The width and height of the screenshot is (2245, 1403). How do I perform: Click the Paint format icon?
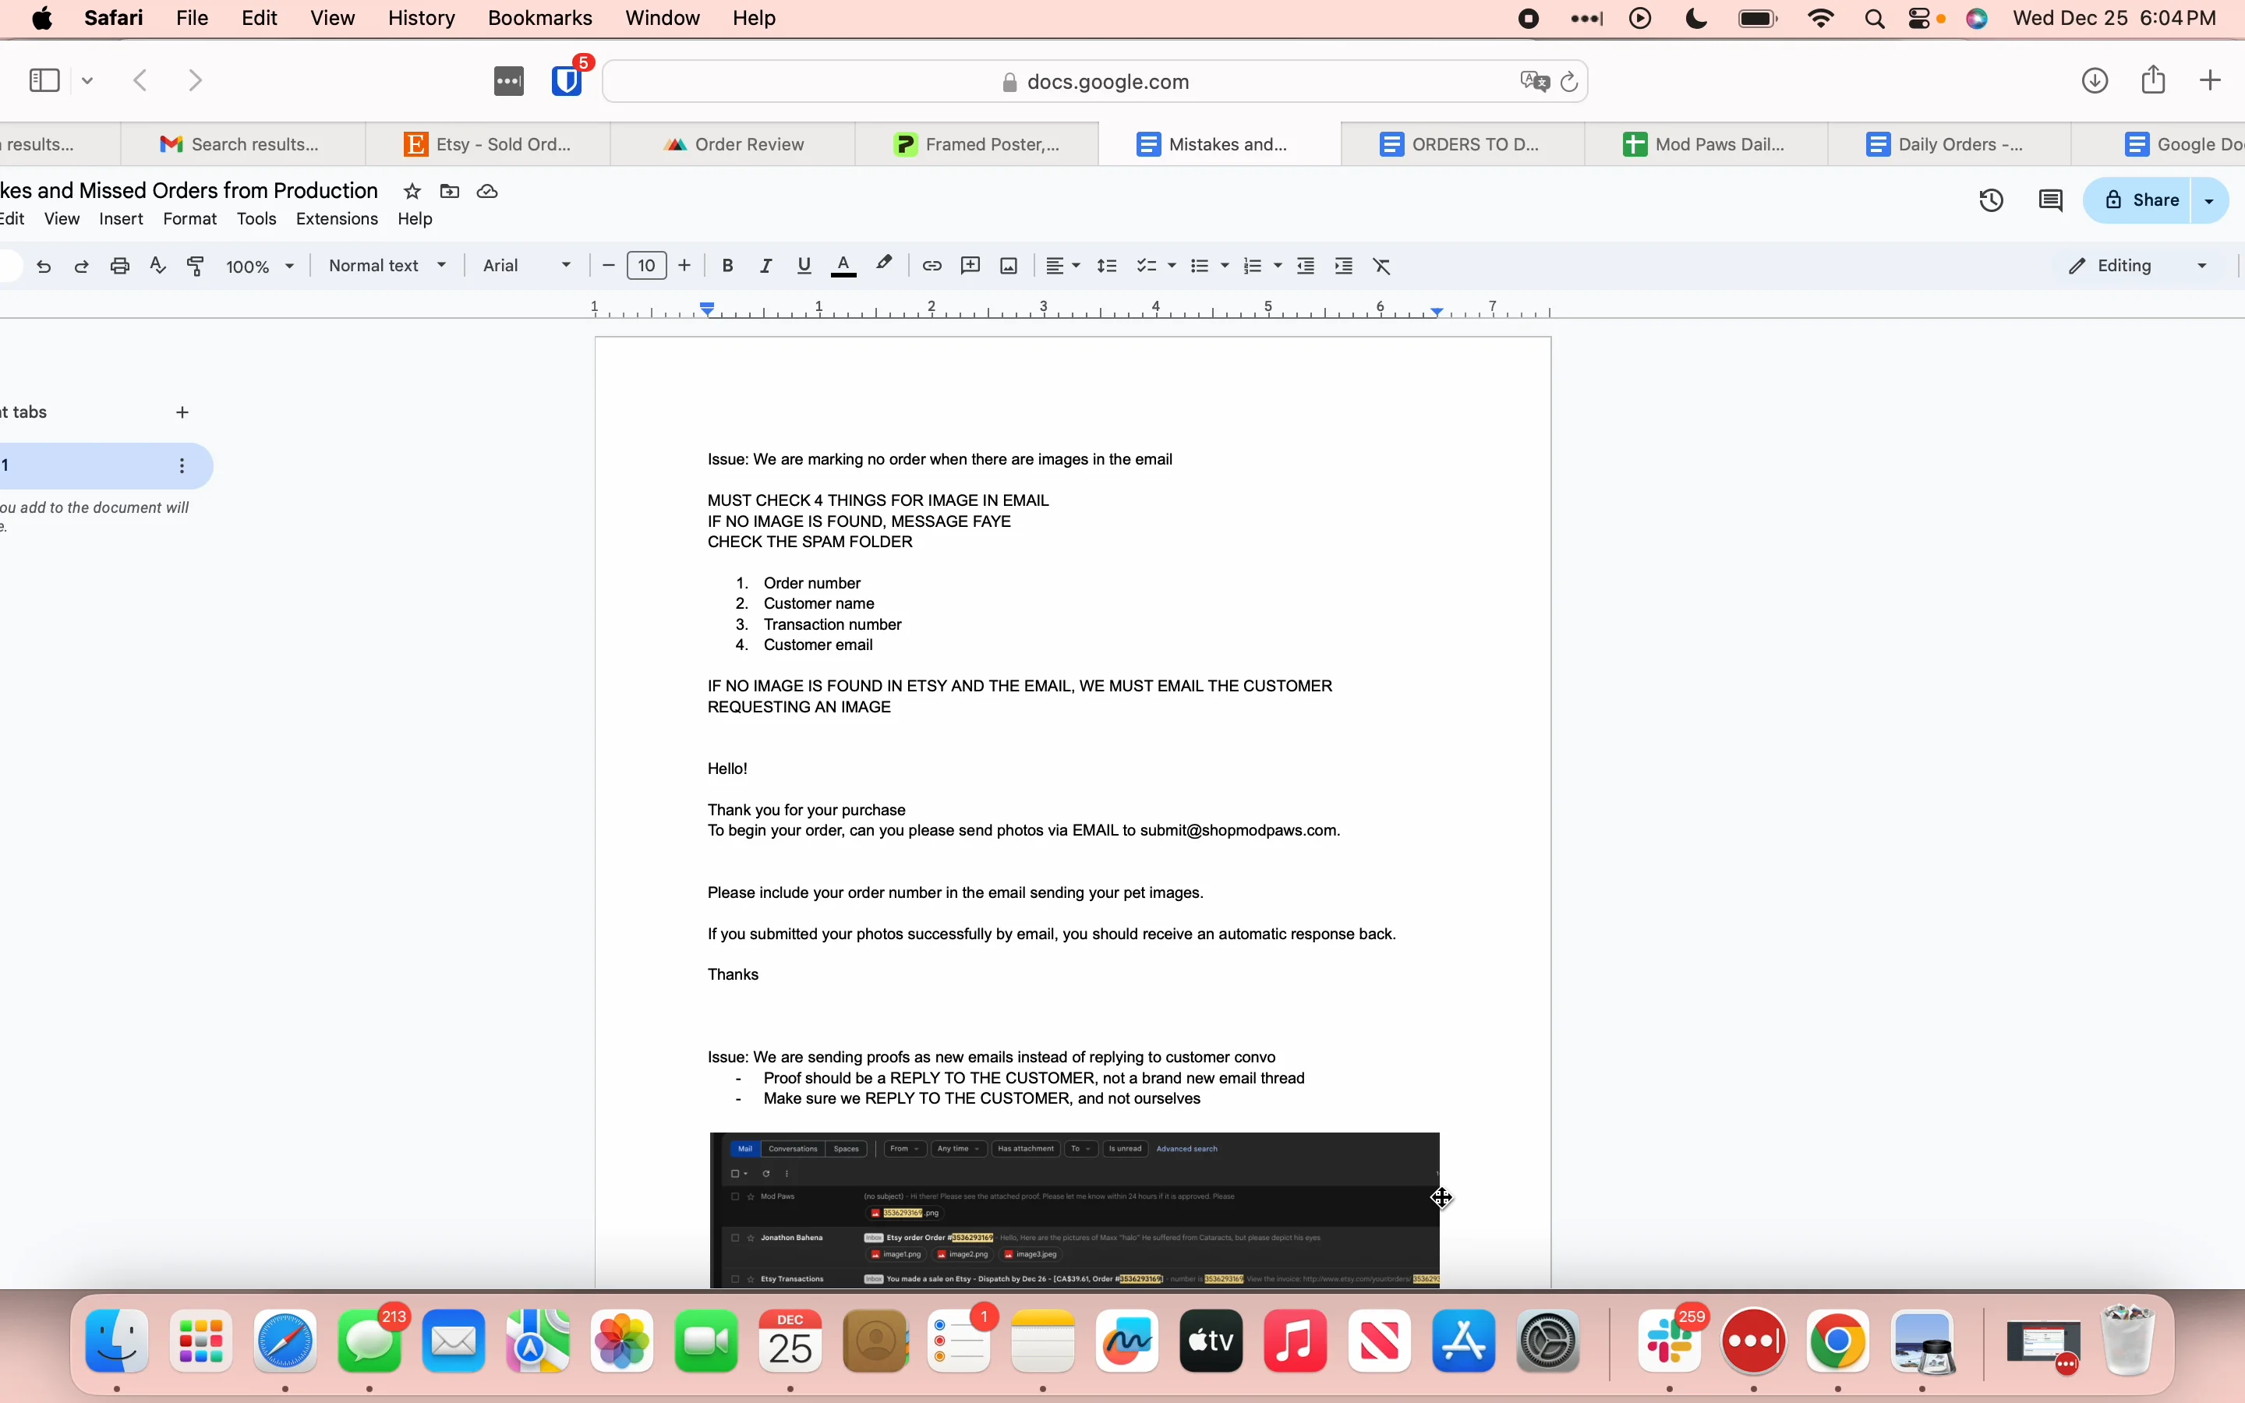196,267
